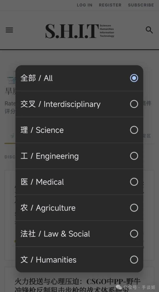Select the Engineering radio button

click(134, 156)
